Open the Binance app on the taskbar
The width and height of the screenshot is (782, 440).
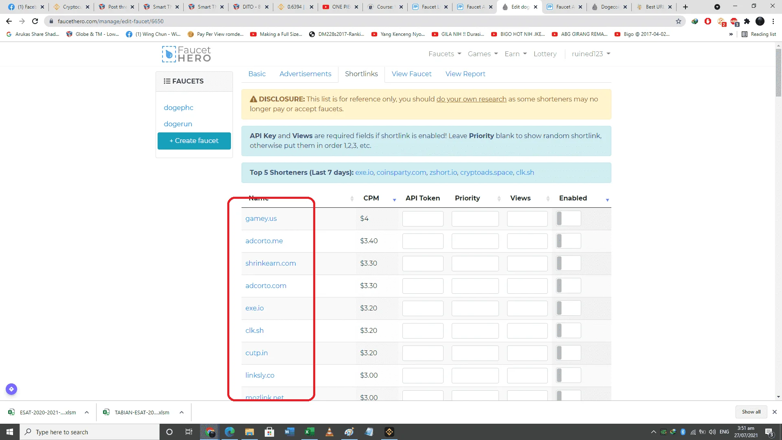tap(389, 432)
